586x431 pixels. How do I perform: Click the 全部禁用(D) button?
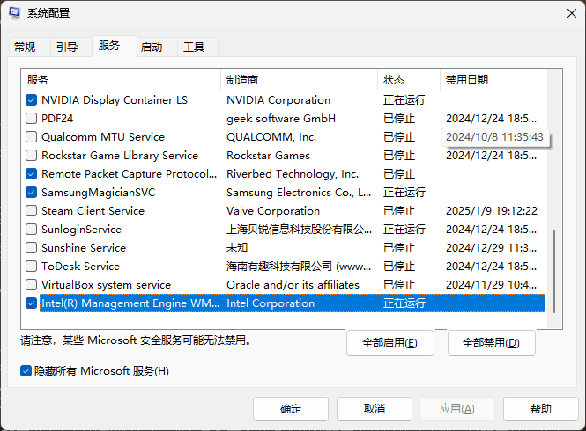pyautogui.click(x=492, y=342)
